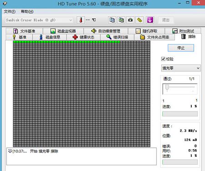Click the camera save screenshot icon
This screenshot has height=171, width=205.
click(130, 20)
